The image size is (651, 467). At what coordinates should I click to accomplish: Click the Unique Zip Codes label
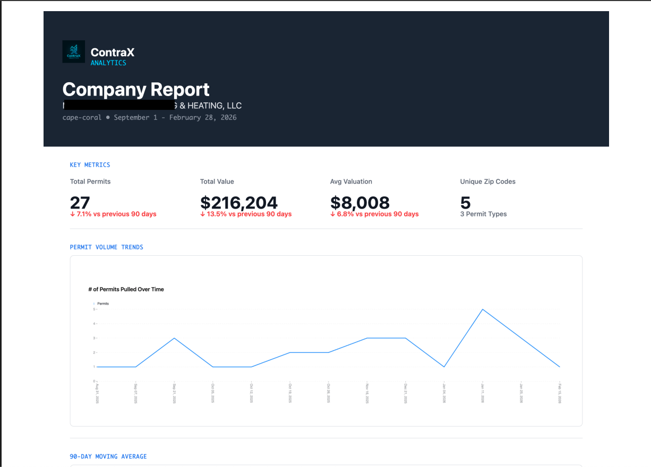488,181
